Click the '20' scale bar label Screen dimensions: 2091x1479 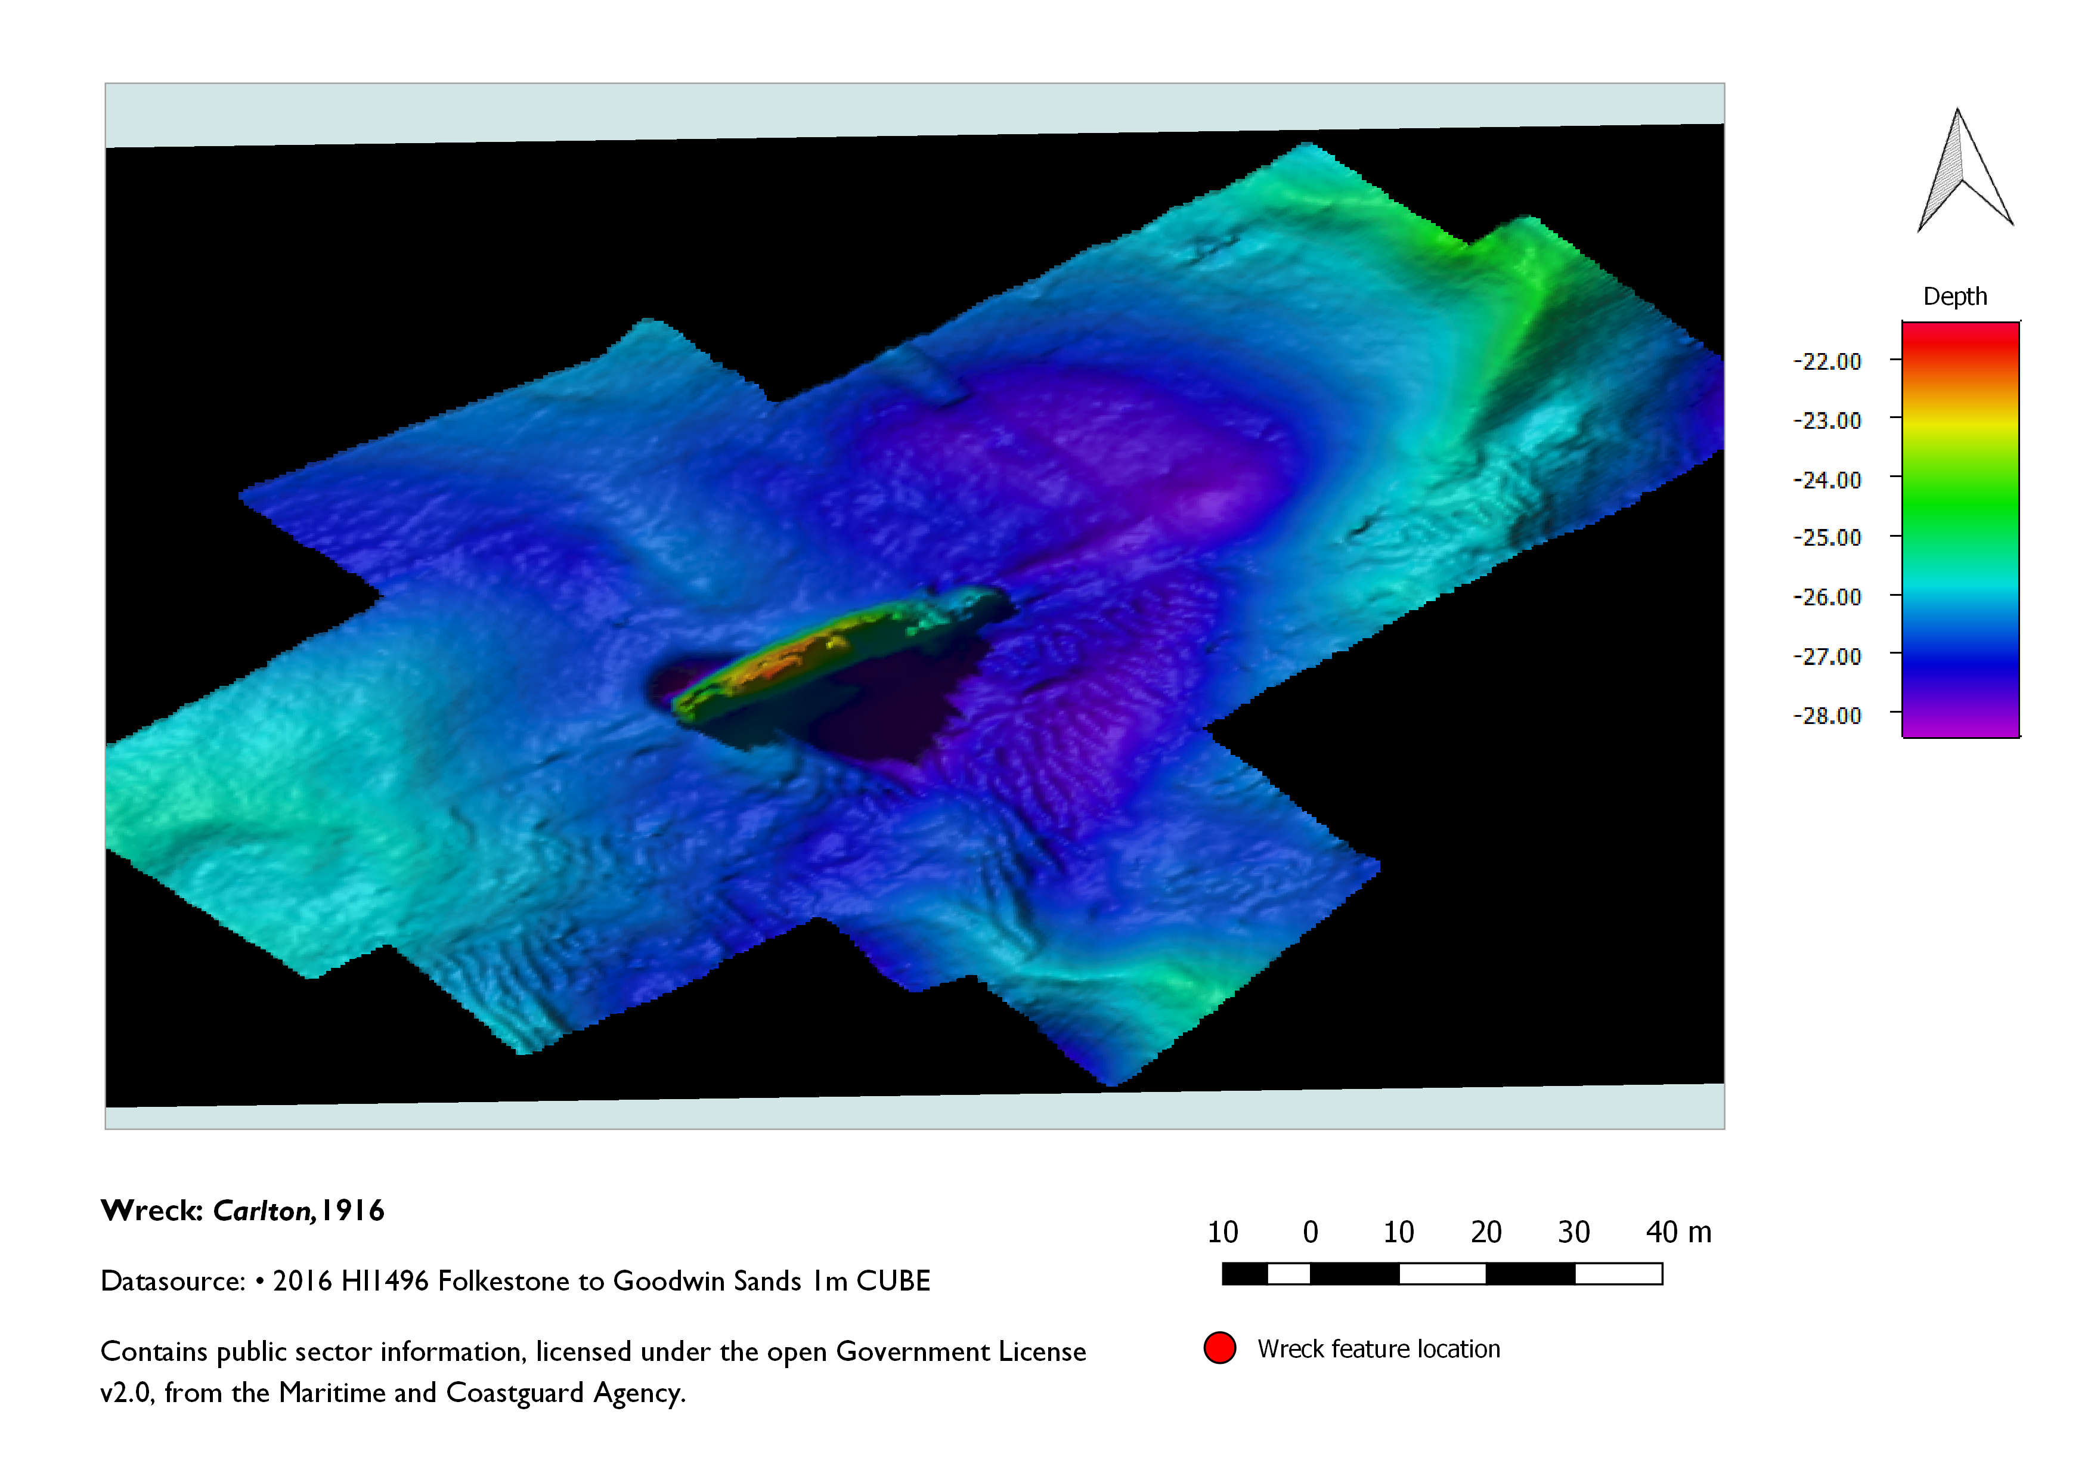point(1485,1232)
